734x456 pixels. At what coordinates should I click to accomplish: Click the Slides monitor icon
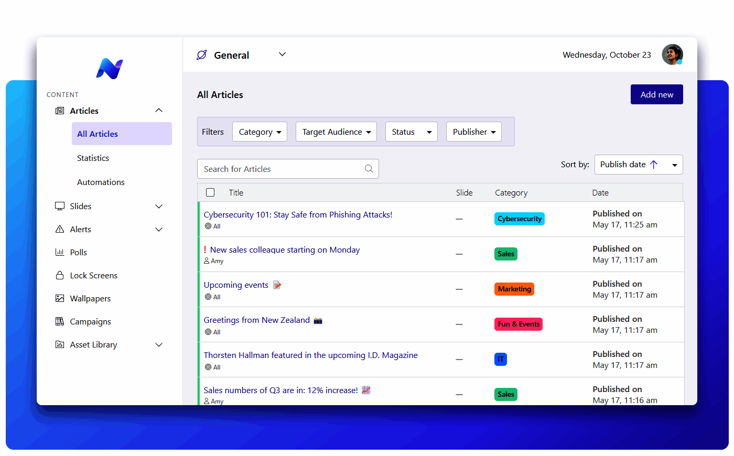(60, 206)
